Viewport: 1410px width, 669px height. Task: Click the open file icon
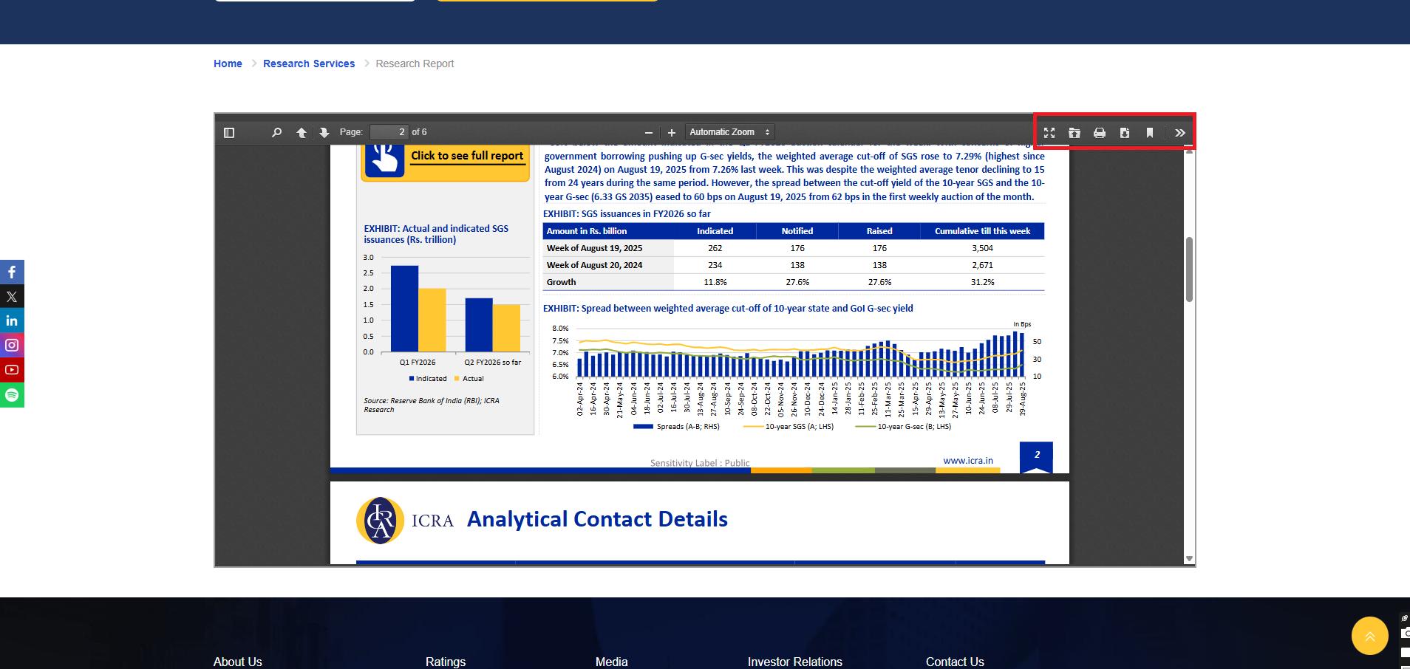tap(1074, 133)
